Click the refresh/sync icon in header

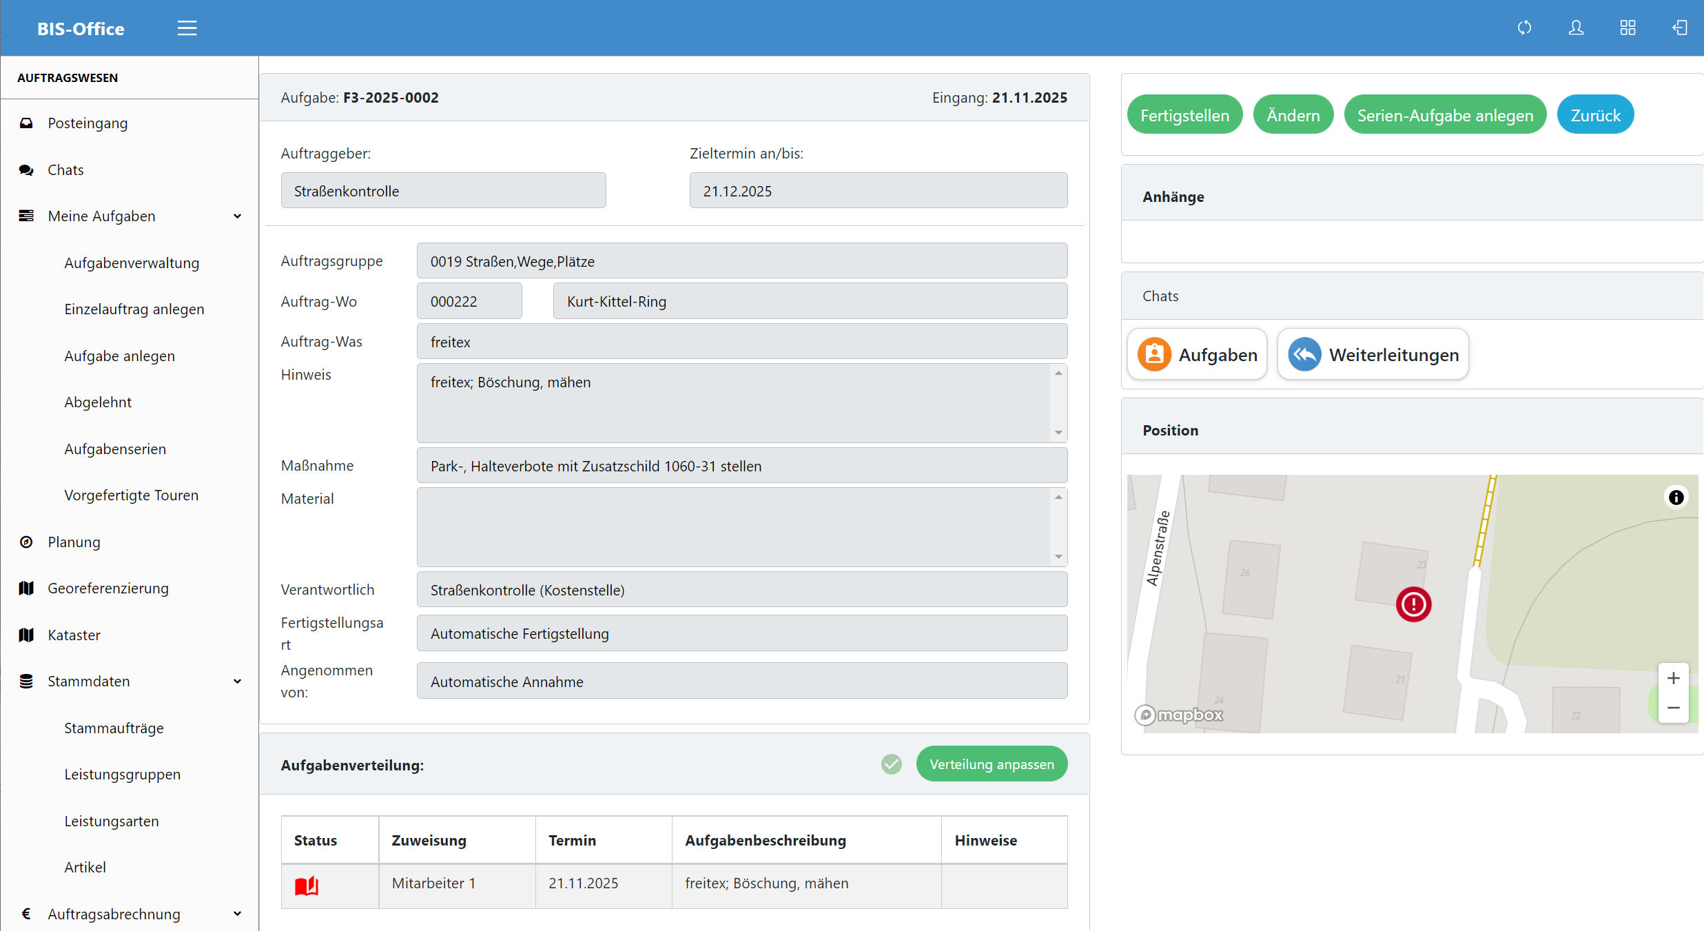point(1524,28)
